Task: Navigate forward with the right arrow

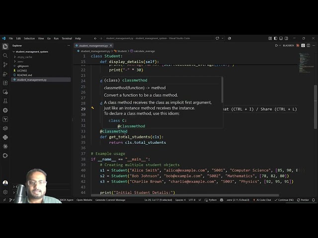Action: coord(101,38)
